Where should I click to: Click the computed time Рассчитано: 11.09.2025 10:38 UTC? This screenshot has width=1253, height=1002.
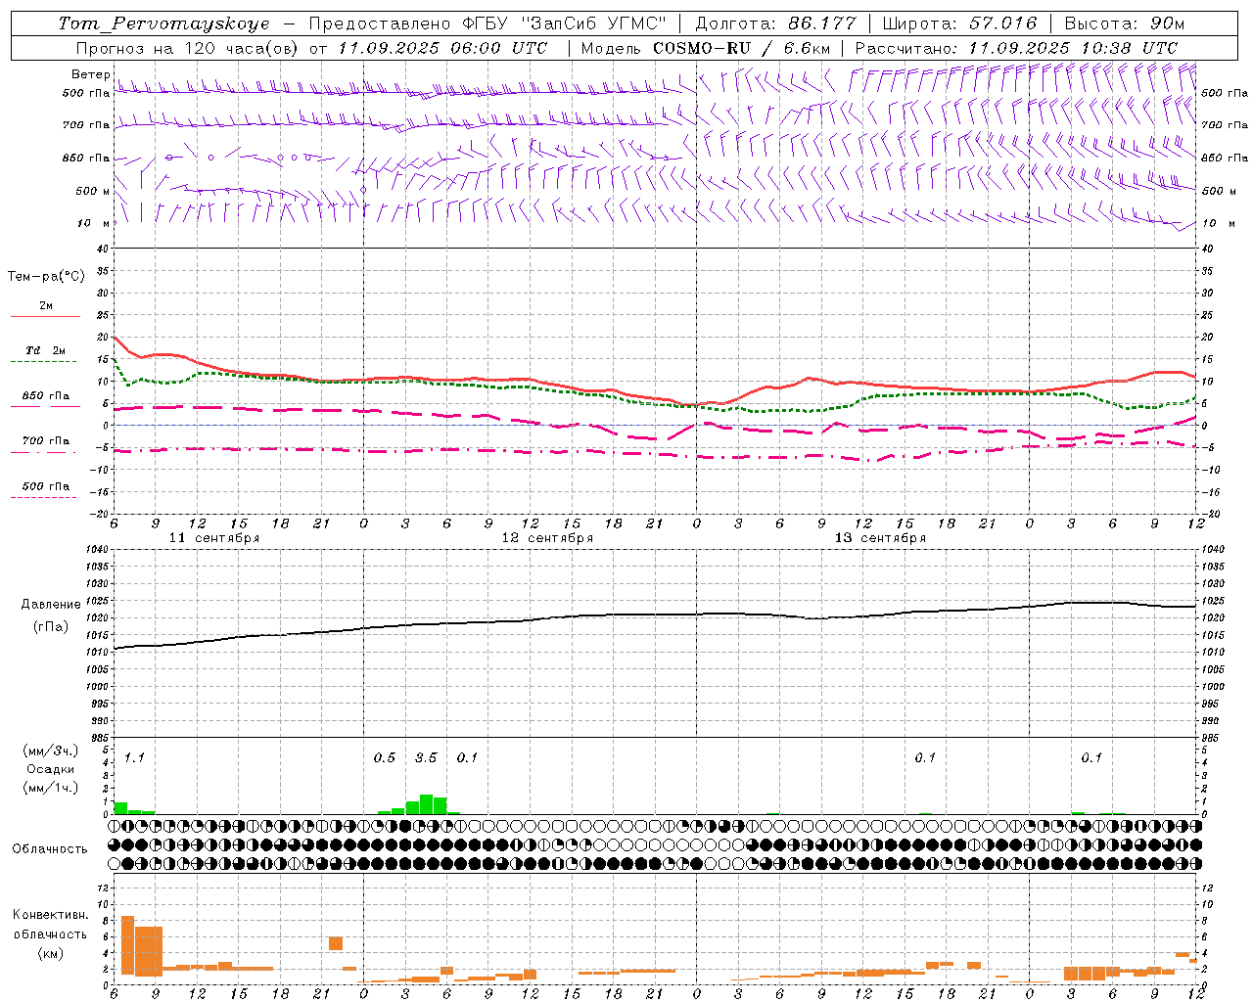1016,48
